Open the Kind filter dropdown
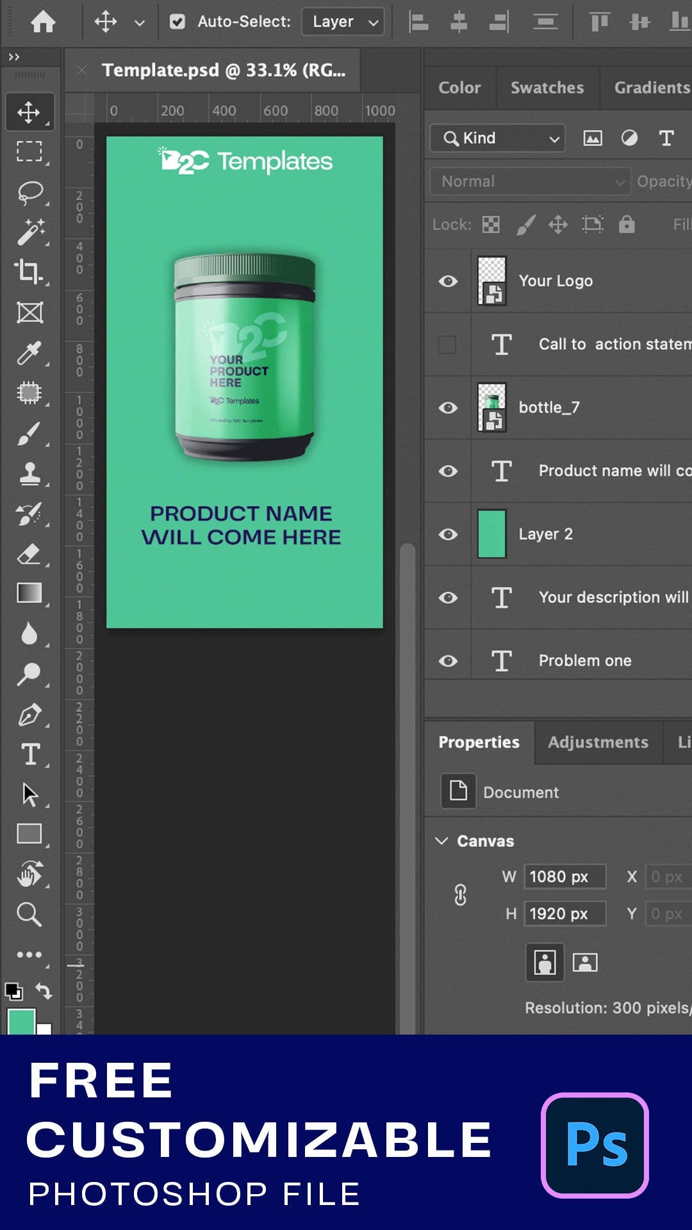This screenshot has height=1230, width=692. (x=498, y=138)
